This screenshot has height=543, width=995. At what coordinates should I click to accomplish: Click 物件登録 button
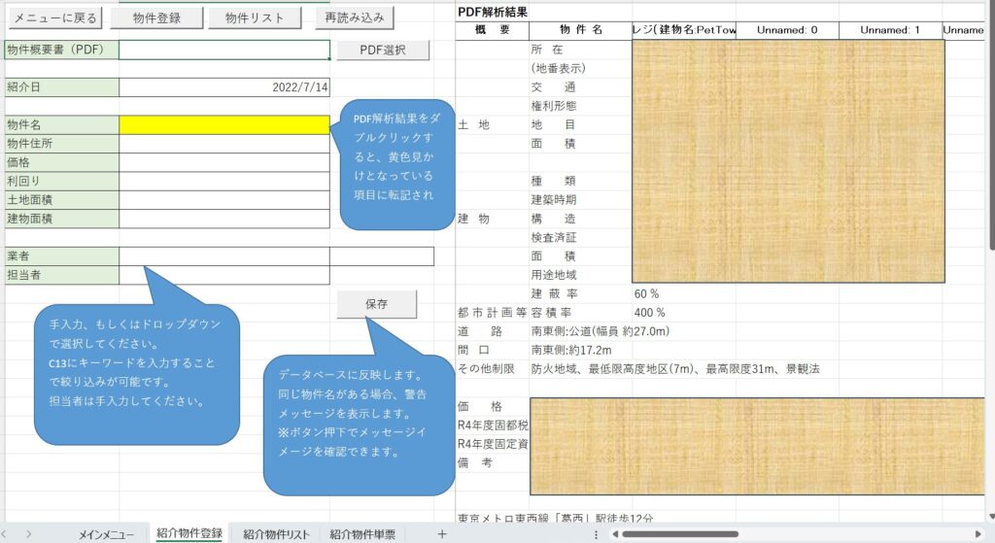(156, 17)
